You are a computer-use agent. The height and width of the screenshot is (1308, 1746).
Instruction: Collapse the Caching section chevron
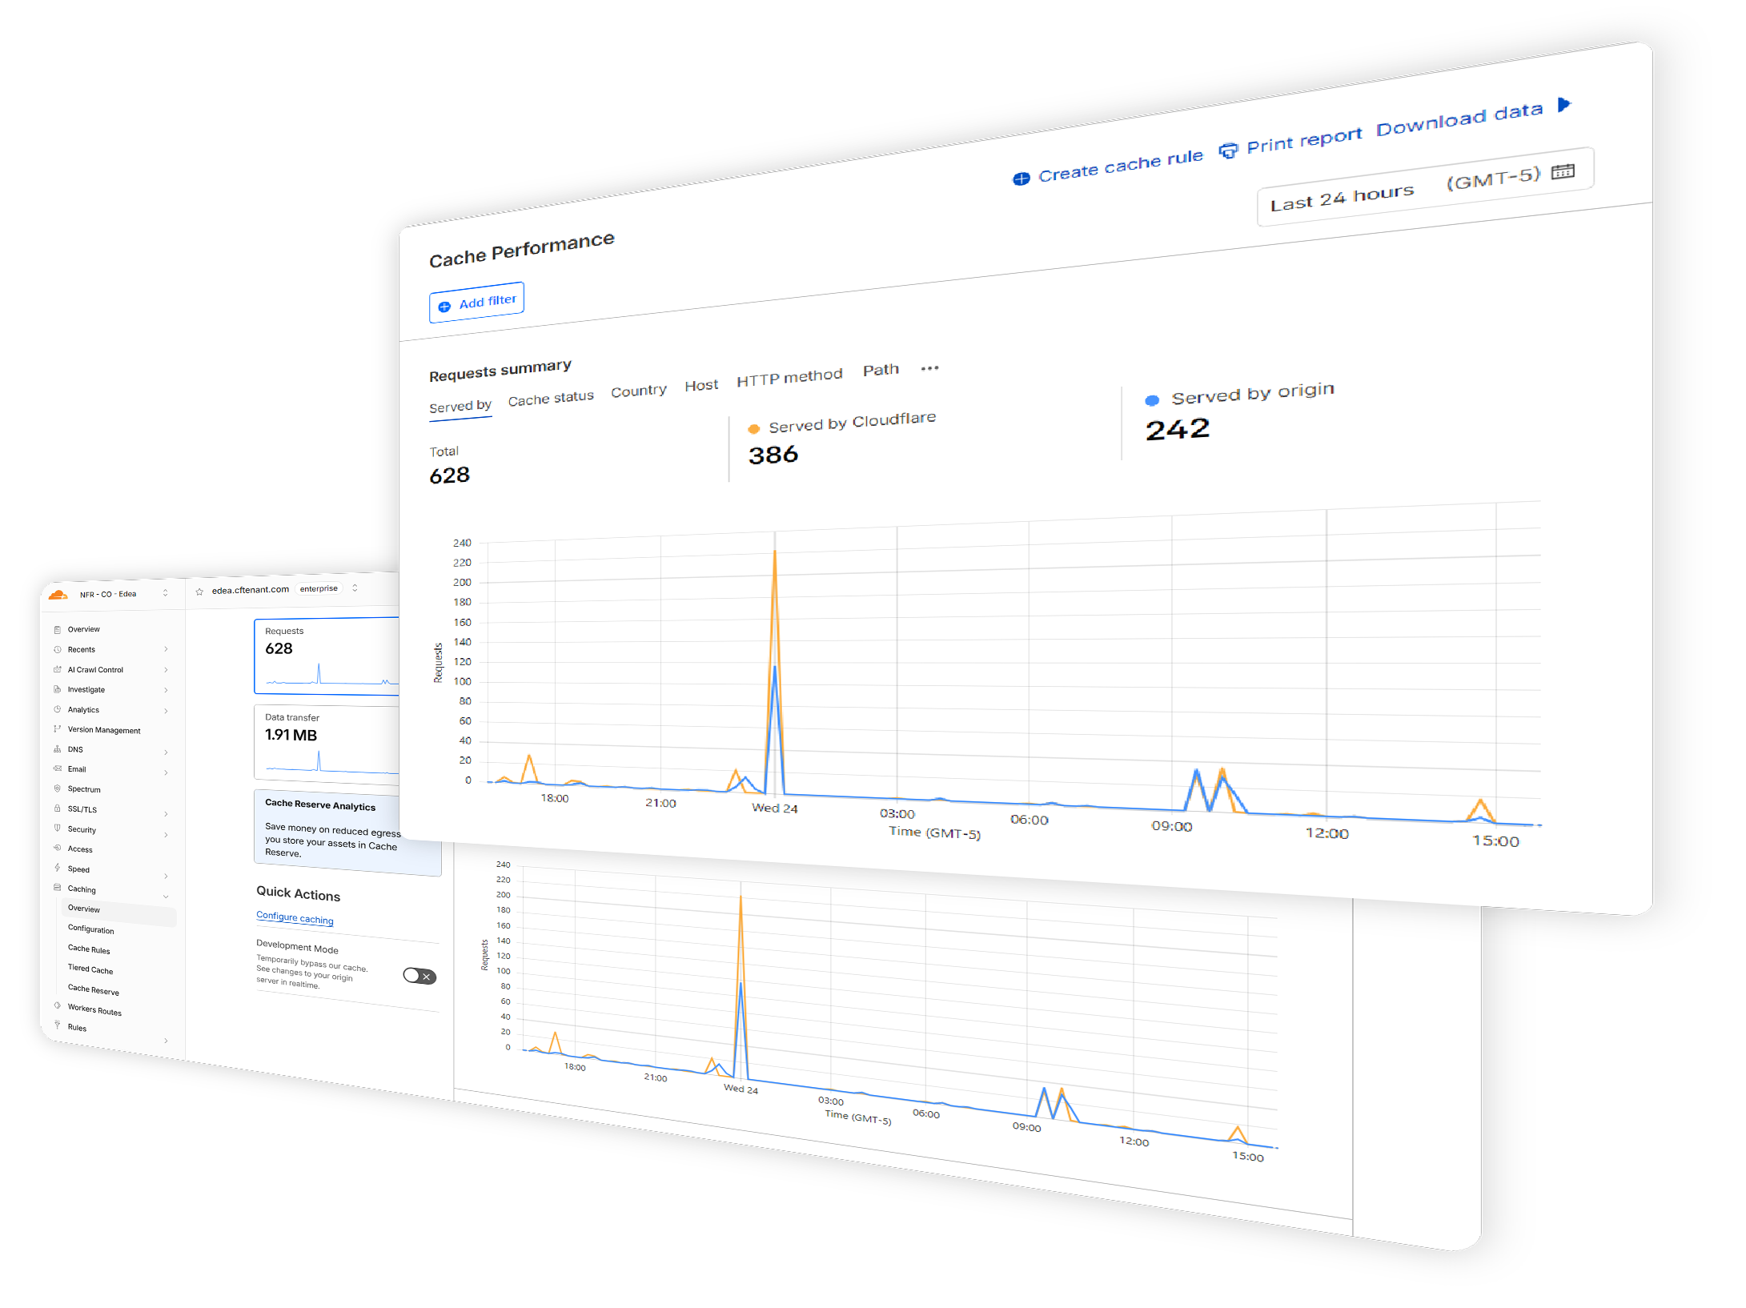point(166,897)
